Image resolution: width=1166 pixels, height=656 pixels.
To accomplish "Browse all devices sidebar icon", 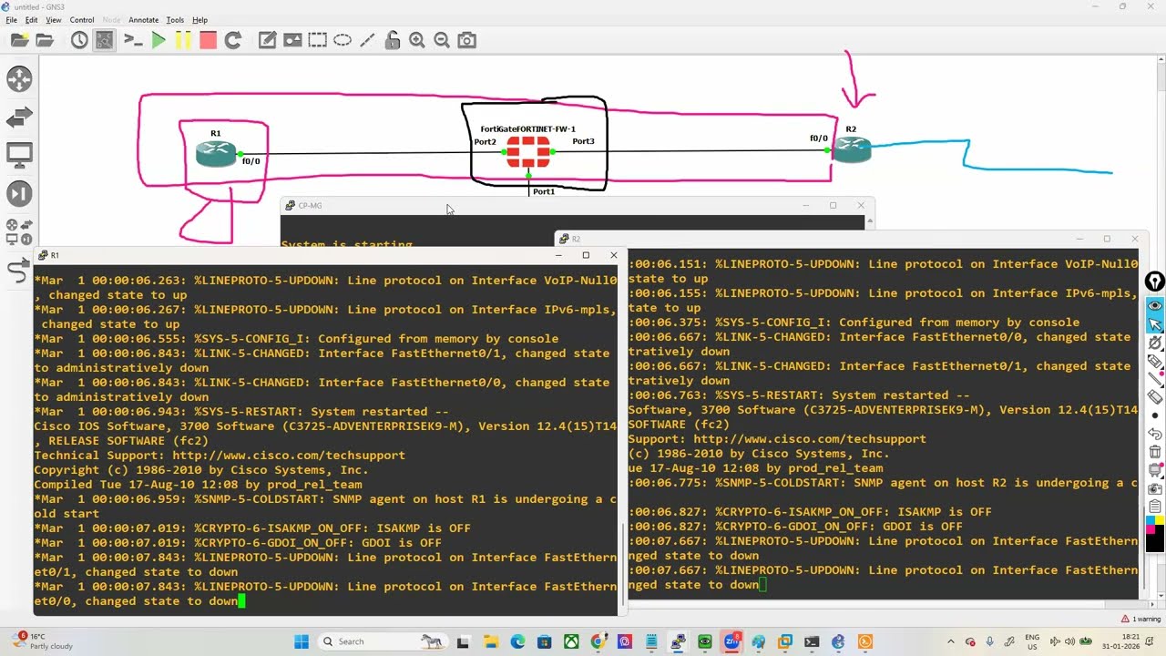I will point(19,231).
